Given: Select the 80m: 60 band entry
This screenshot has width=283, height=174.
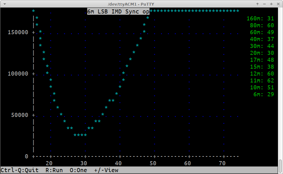Looking at the screenshot, I should [262, 25].
